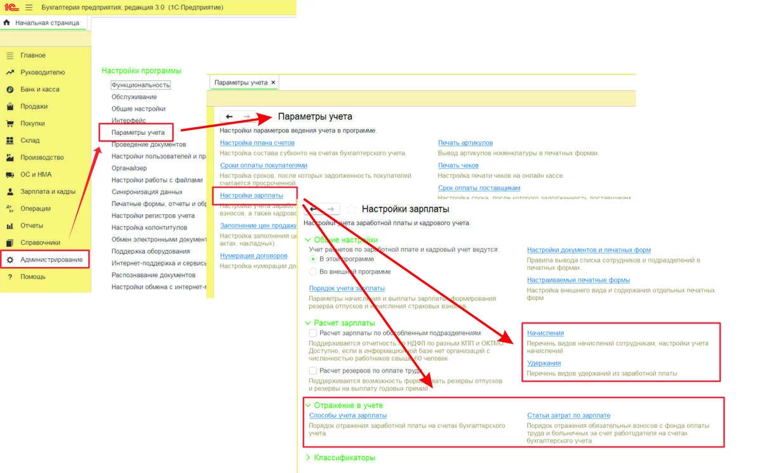Close the Параметры учета tab
The image size is (762, 473).
(x=273, y=83)
